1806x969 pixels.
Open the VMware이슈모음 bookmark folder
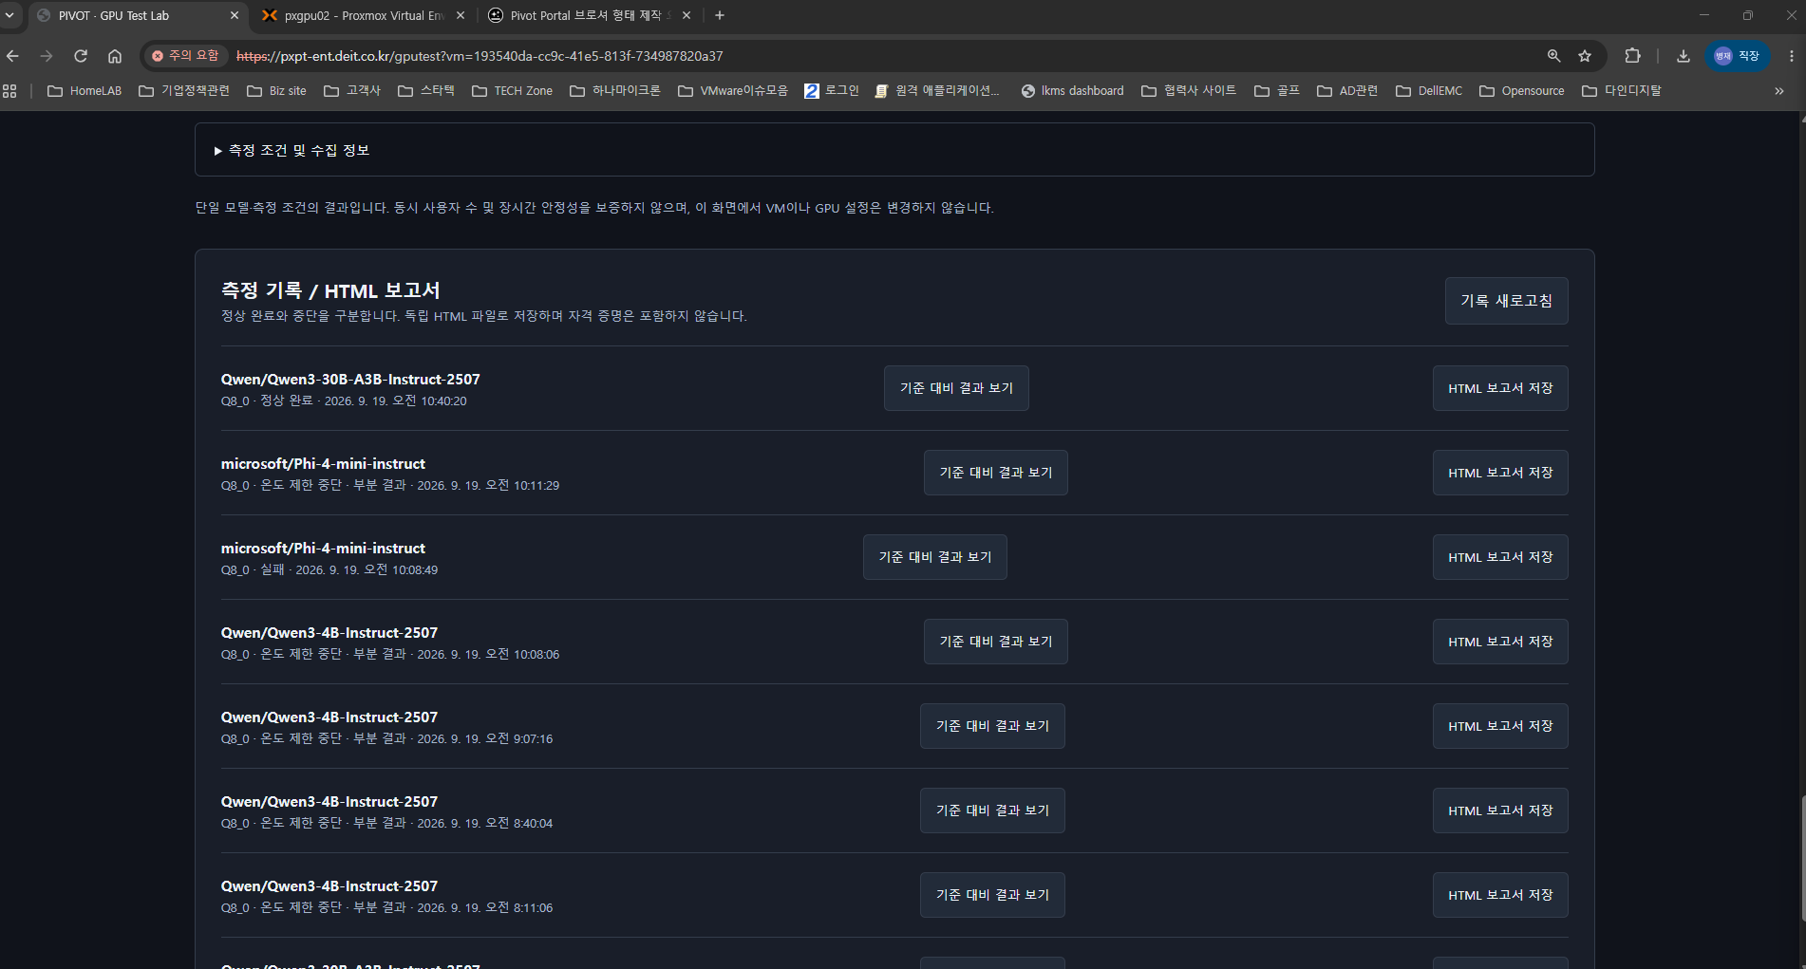point(733,91)
